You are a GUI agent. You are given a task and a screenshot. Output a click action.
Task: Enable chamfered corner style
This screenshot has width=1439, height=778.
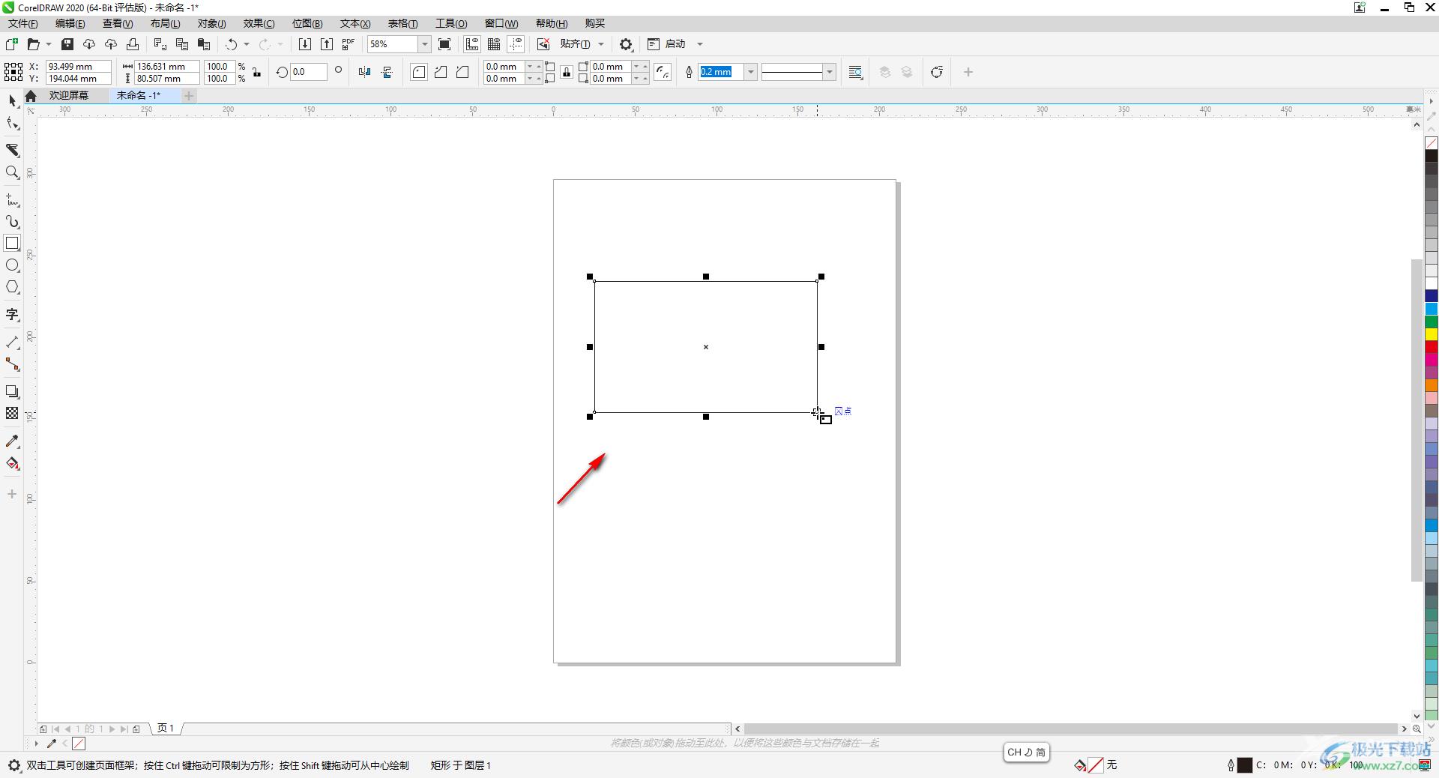462,72
